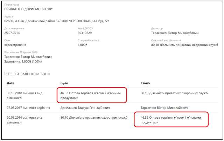Click the statutory capital value 1,000₴
Image resolution: width=224 pixels, height=141 pixels.
[x=83, y=45]
